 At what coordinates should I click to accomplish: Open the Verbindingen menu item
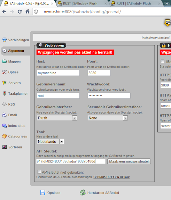[x=18, y=40]
